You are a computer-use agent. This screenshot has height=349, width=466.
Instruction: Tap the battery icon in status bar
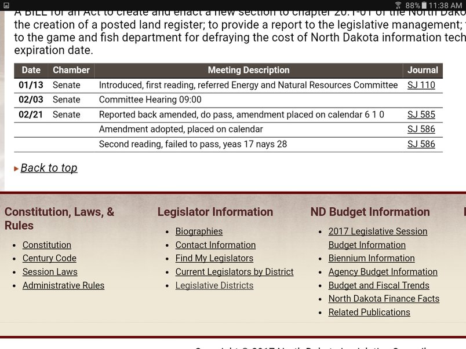[x=424, y=5]
